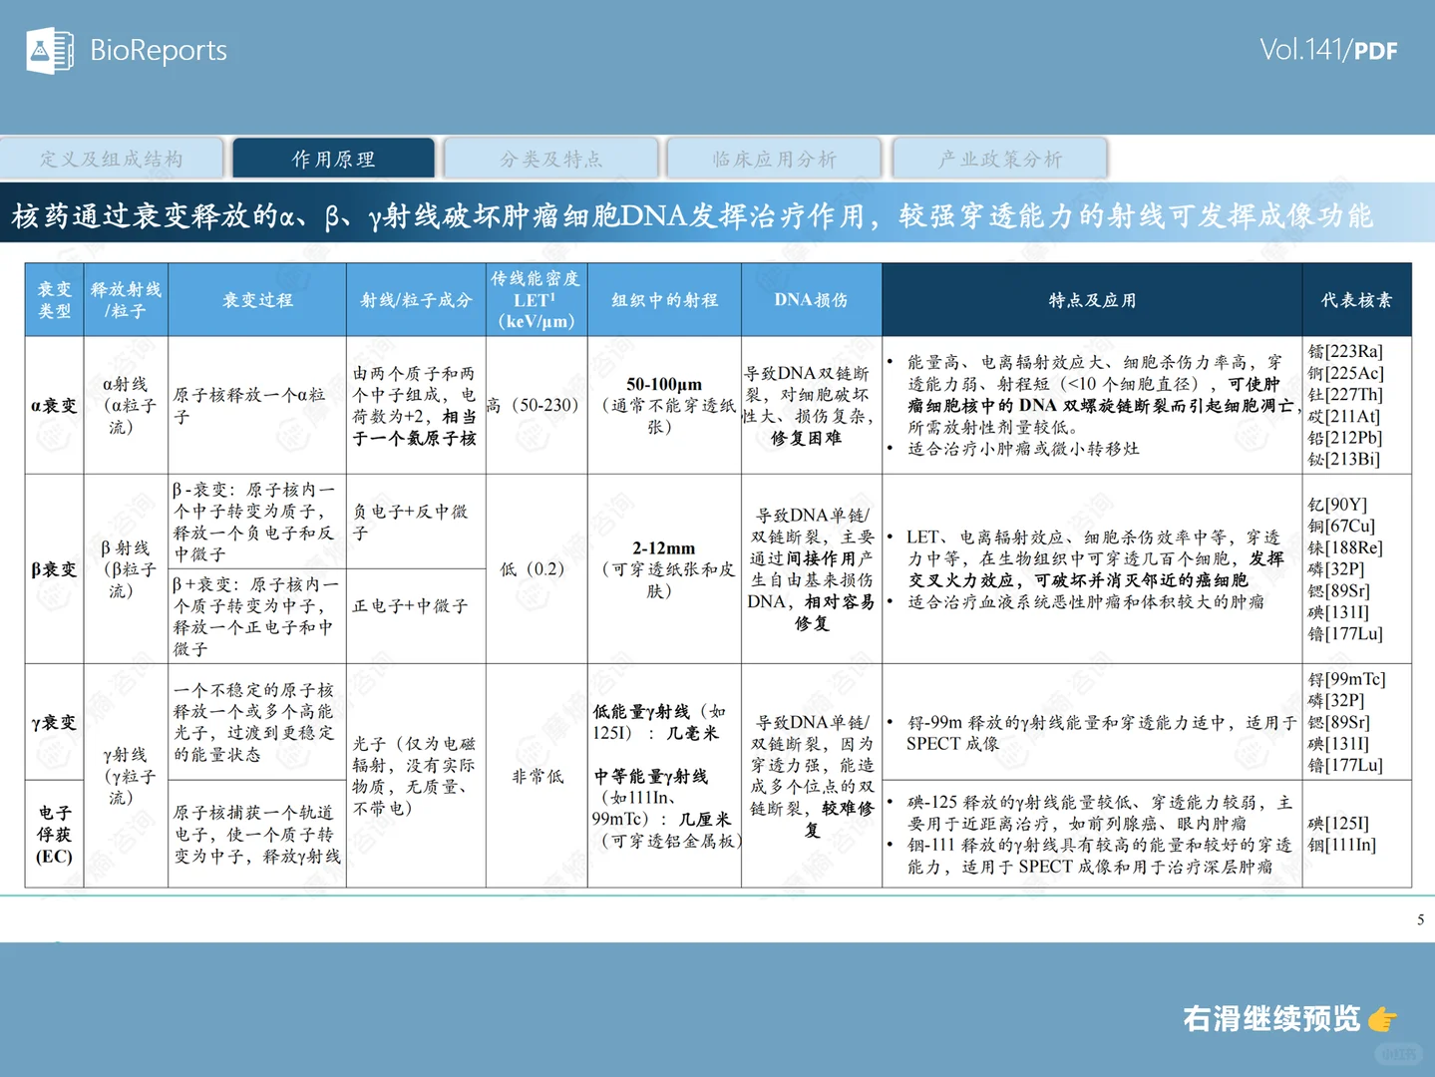
Task: Switch to the 临床应用分析 tab
Action: pyautogui.click(x=774, y=158)
